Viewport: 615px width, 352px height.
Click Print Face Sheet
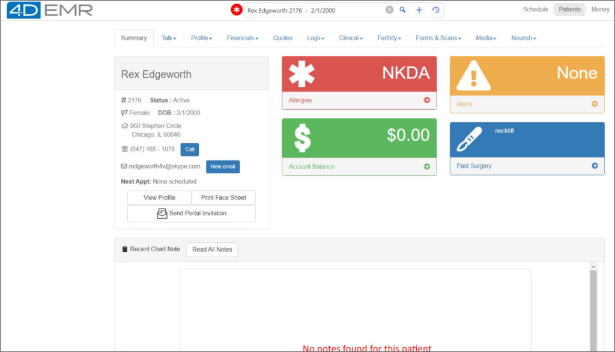click(223, 197)
